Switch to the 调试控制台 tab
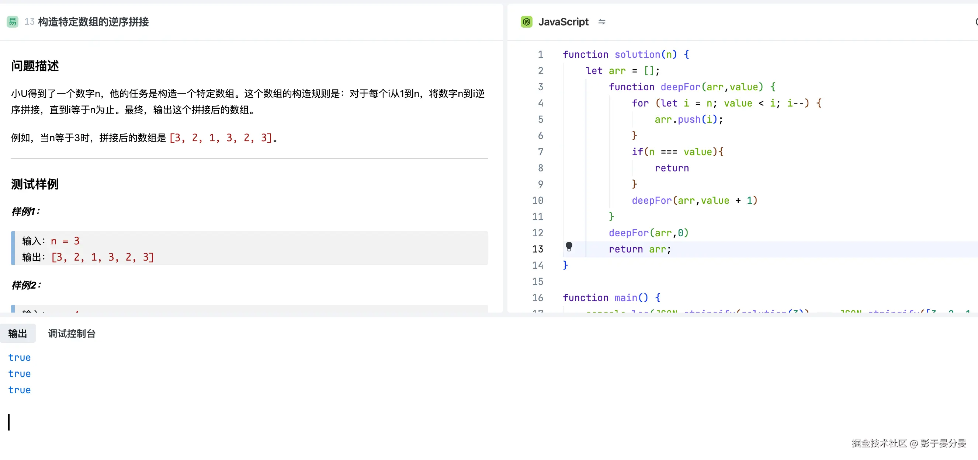This screenshot has height=460, width=978. [72, 333]
